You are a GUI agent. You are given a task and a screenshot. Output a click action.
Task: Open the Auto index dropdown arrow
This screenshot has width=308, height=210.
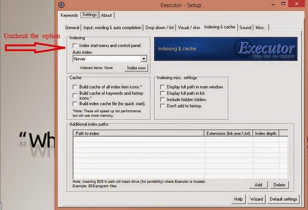144,59
